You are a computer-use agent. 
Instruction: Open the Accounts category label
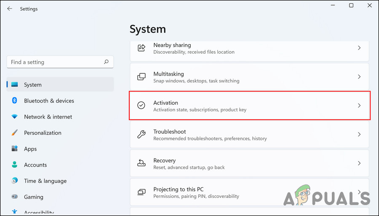pyautogui.click(x=35, y=165)
